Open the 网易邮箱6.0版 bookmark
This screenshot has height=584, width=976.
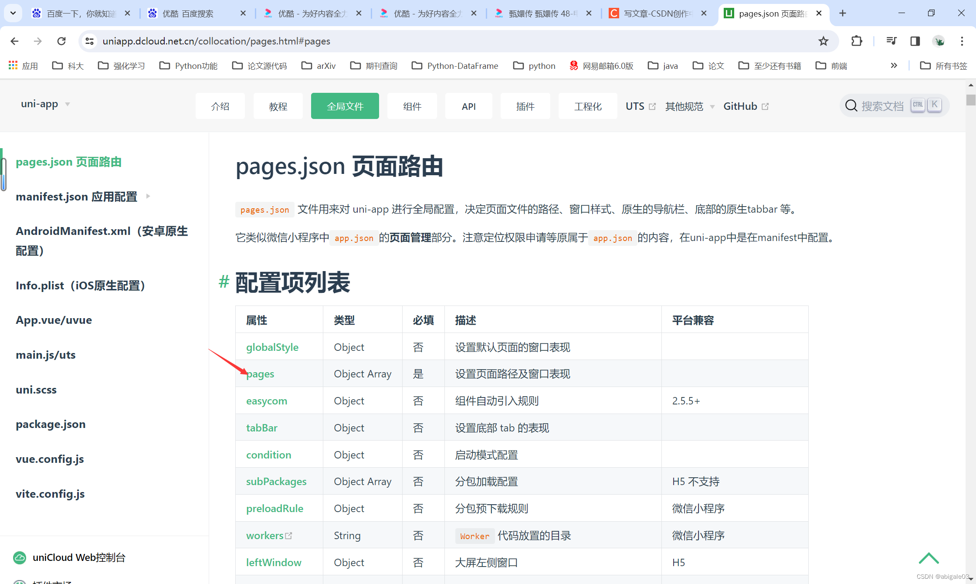click(601, 66)
